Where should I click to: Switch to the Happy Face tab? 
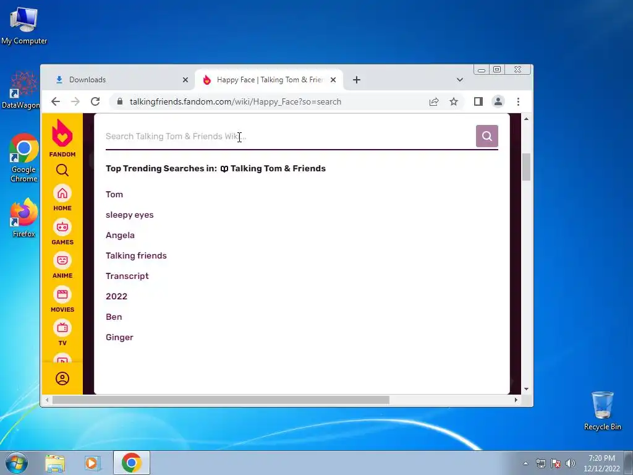pyautogui.click(x=269, y=80)
